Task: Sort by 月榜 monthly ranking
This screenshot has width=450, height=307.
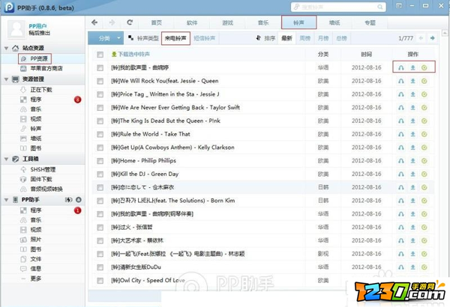Action: (x=323, y=38)
